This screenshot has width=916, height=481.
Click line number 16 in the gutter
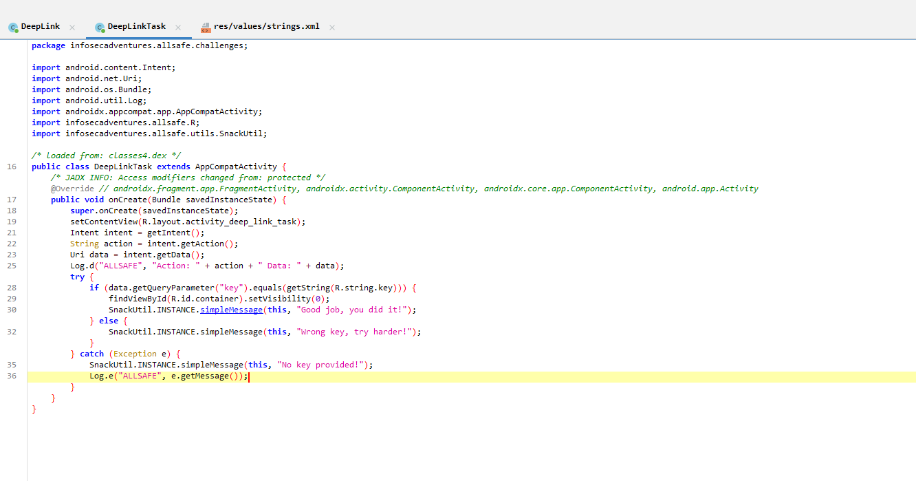point(12,167)
